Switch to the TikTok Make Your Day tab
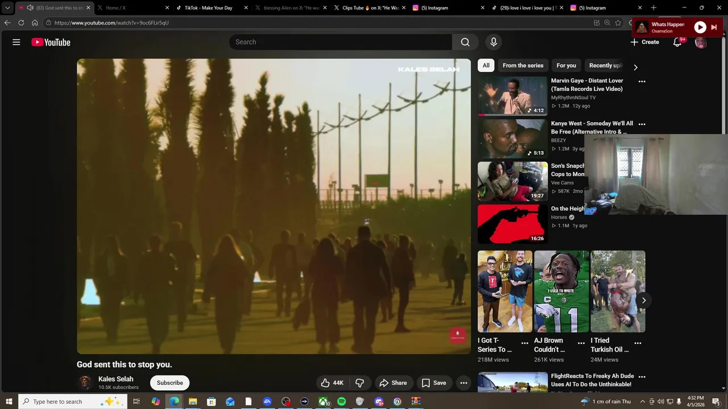 212,8
